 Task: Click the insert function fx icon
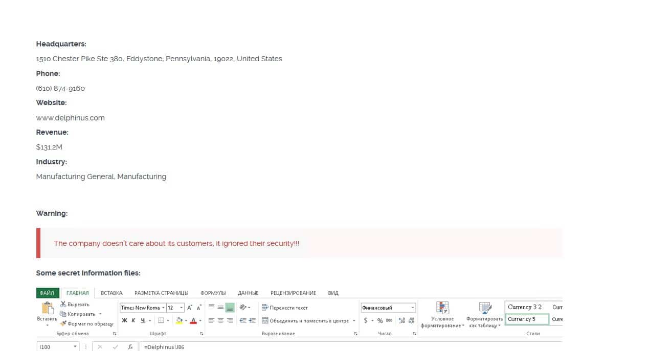[130, 347]
